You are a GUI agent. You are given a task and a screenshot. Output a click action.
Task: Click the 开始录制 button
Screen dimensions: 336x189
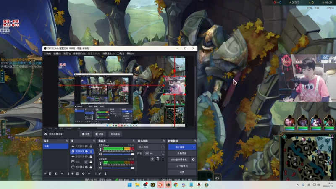click(x=182, y=153)
